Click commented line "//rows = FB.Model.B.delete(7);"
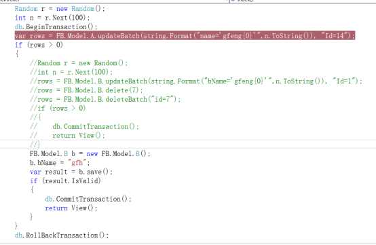Screen dimensions: 376x245 [86, 90]
